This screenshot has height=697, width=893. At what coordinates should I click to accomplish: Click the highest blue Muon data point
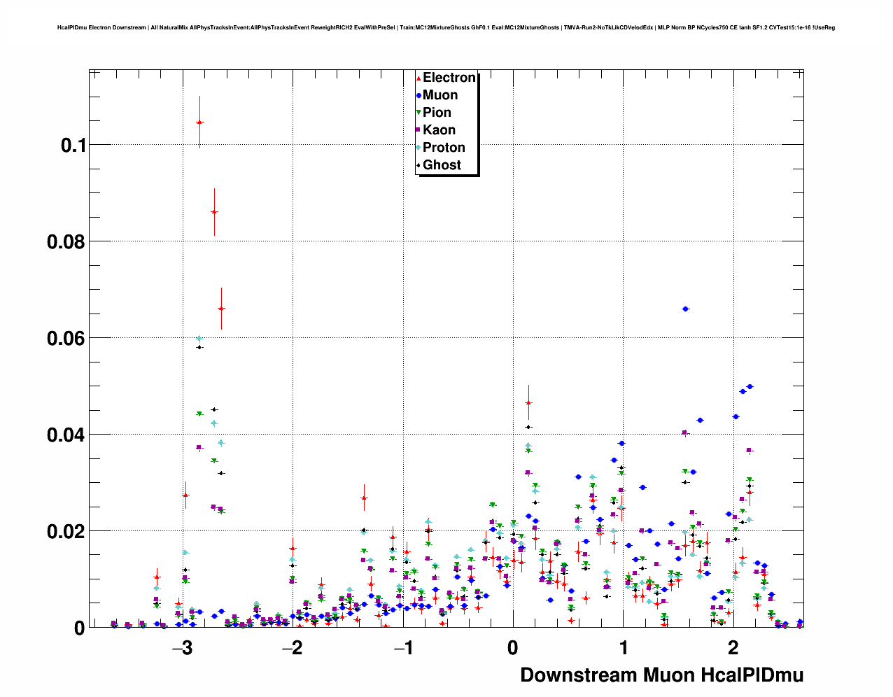click(x=685, y=309)
